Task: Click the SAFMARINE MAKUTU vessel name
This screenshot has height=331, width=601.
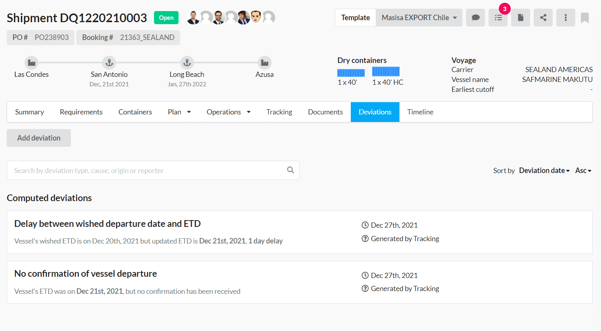Action: pos(557,79)
